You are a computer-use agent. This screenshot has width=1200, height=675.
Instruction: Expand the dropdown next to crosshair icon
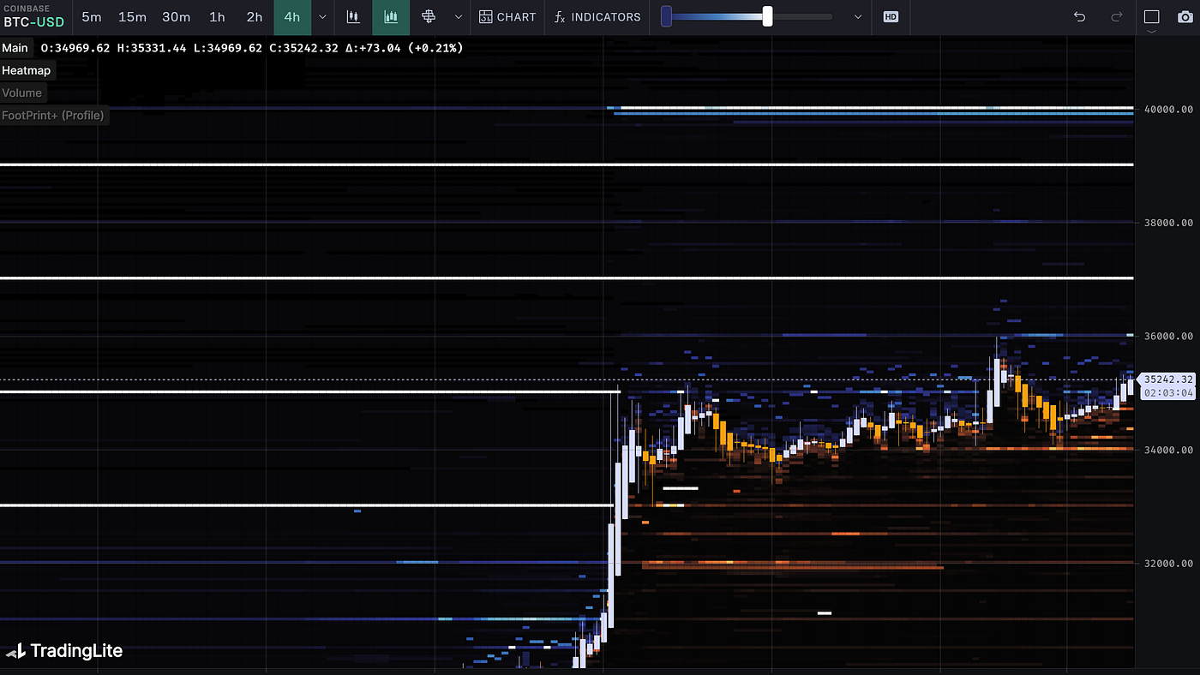point(459,17)
